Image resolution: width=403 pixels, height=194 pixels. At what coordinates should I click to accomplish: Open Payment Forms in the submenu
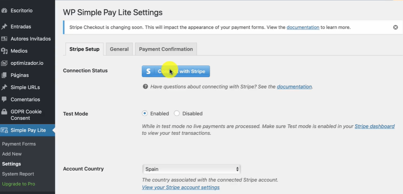click(x=19, y=144)
